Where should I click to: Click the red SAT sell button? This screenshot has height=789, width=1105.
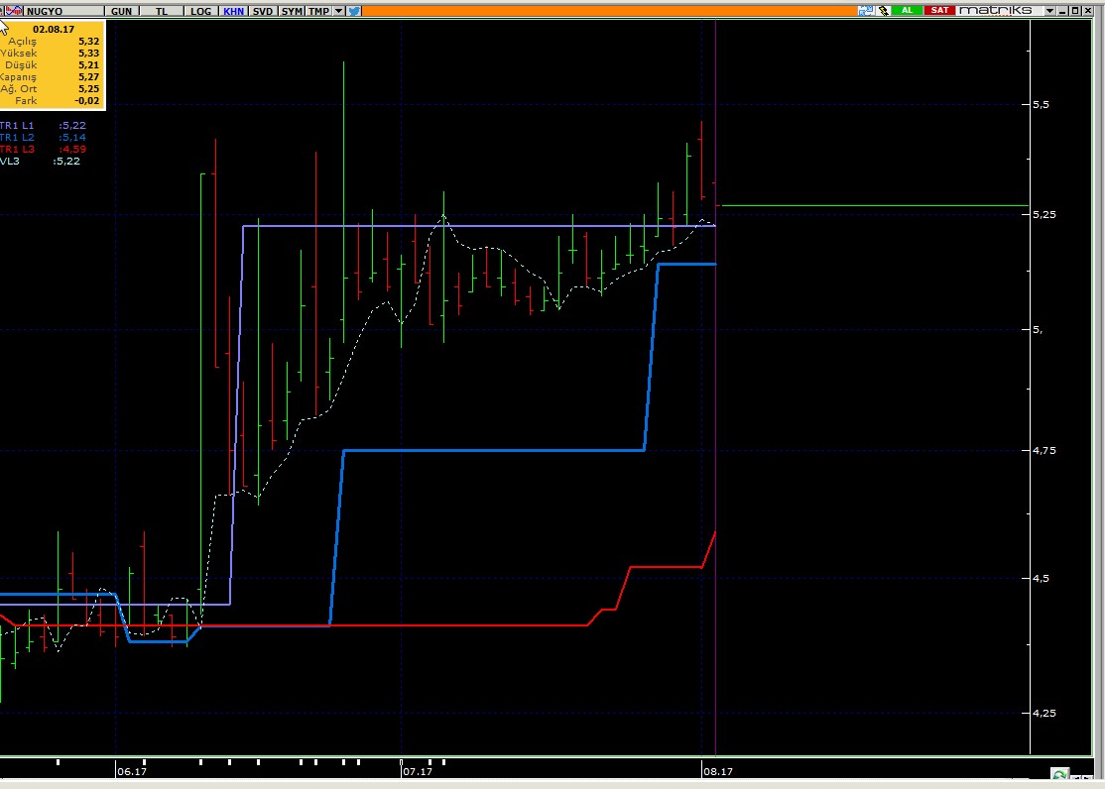939,11
